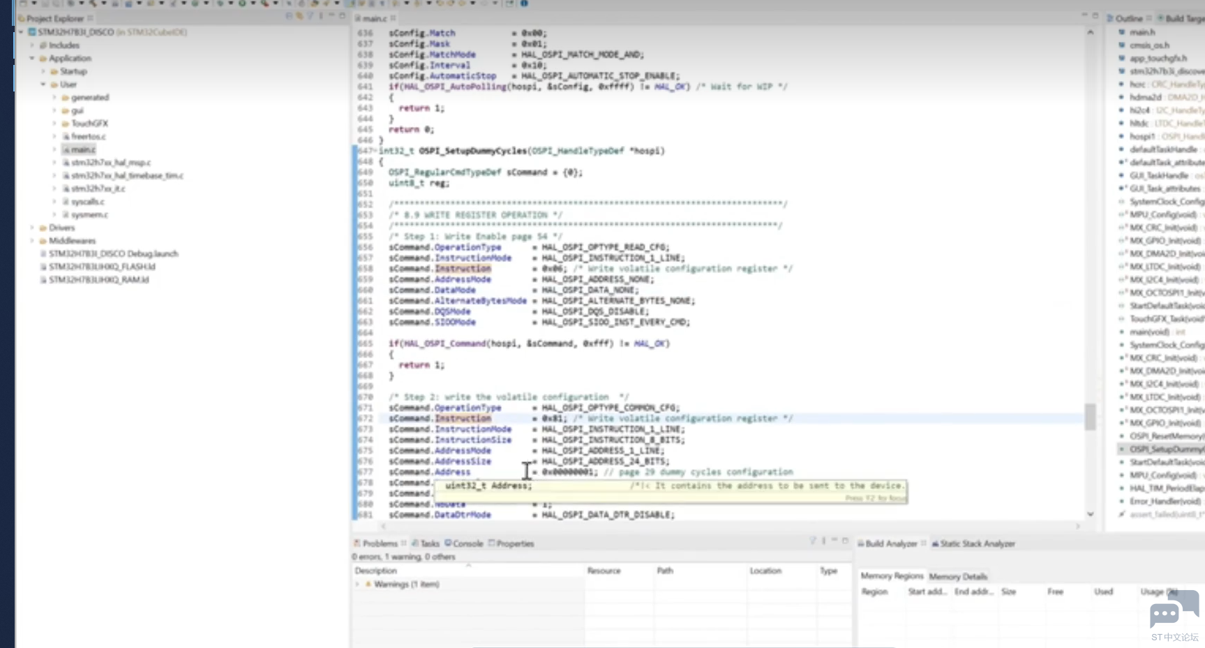Maximize the Problems panel

[845, 541]
